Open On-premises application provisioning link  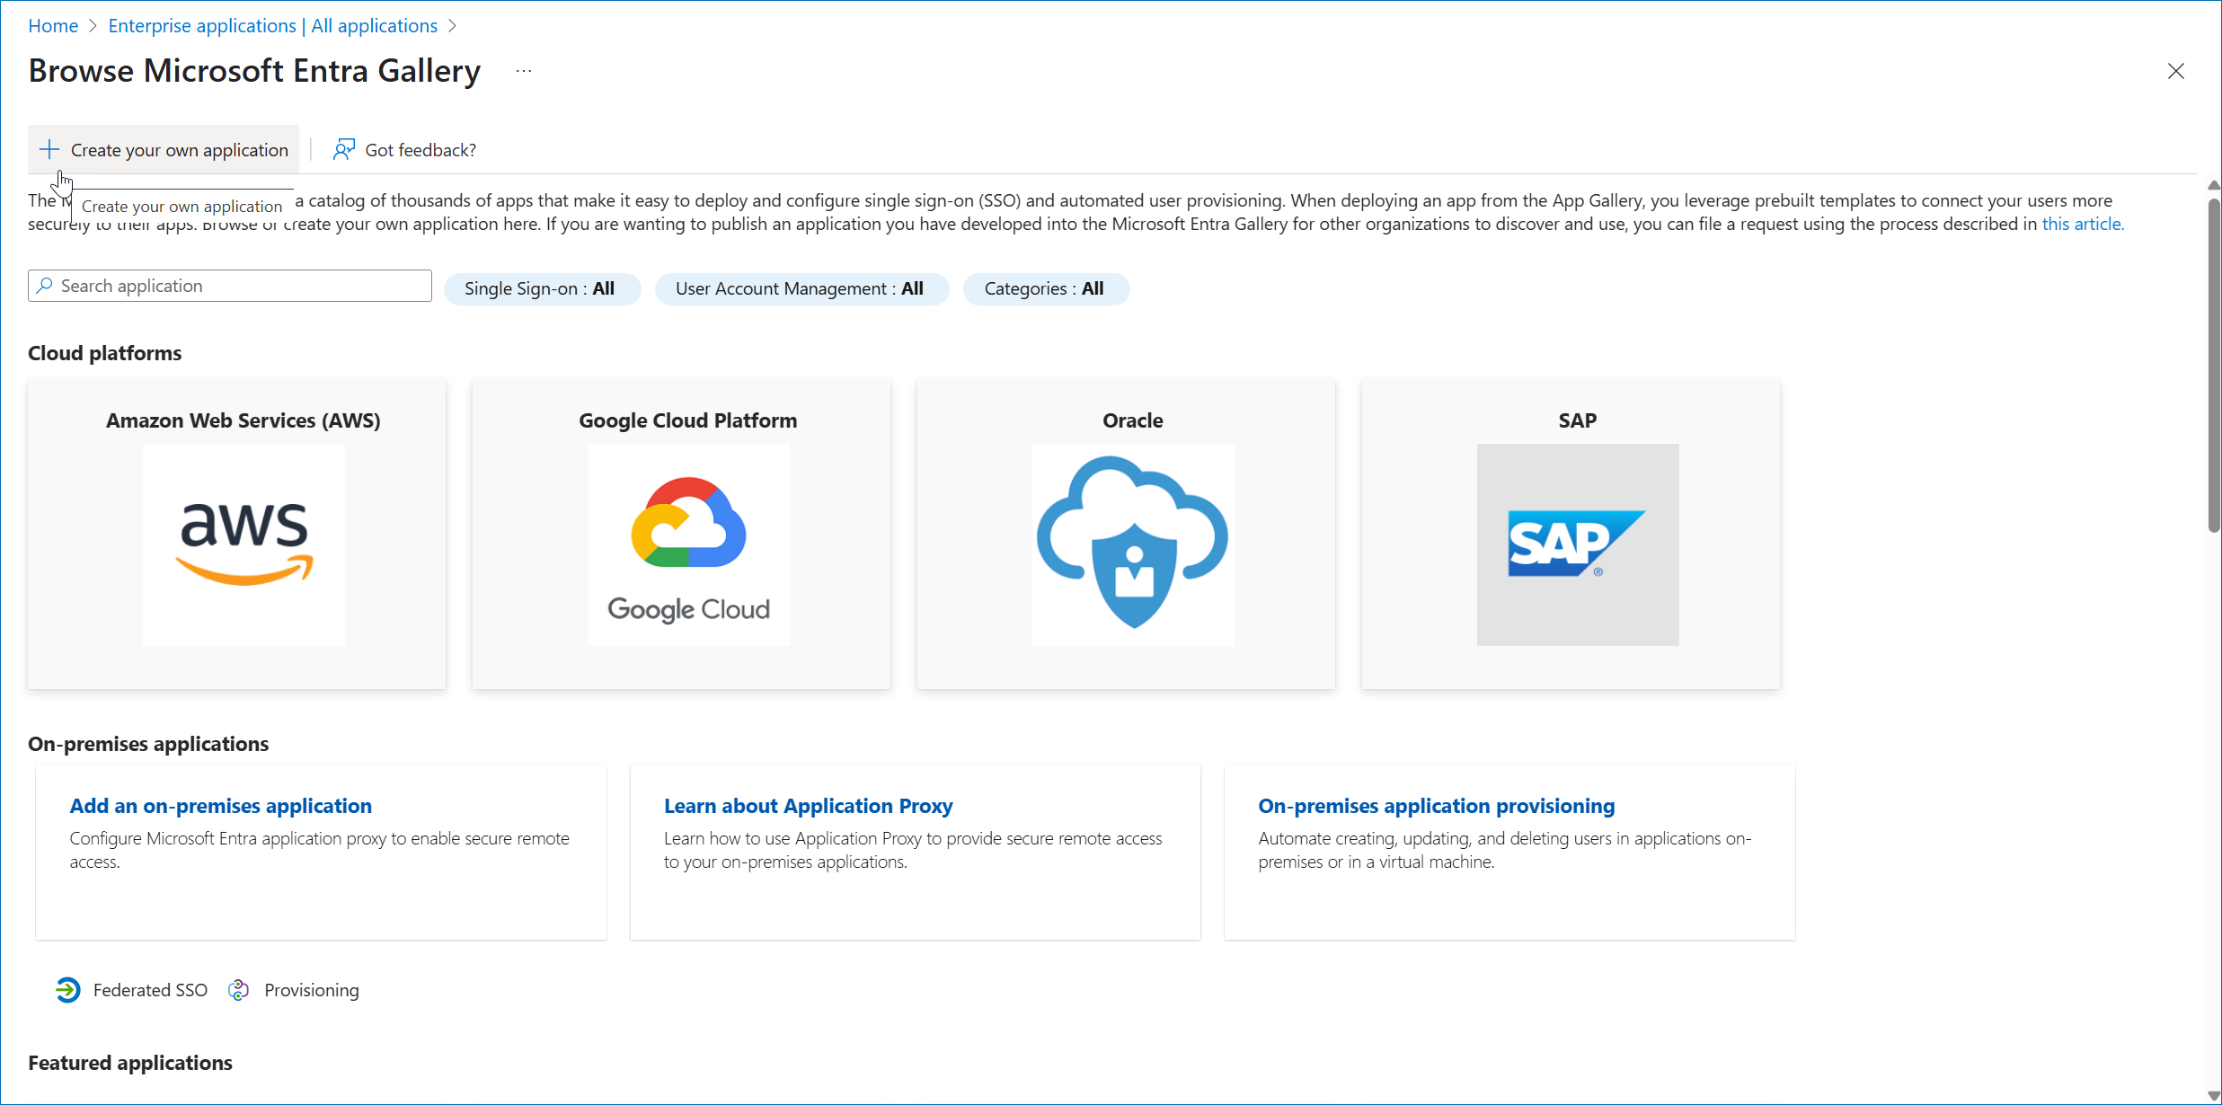tap(1436, 806)
